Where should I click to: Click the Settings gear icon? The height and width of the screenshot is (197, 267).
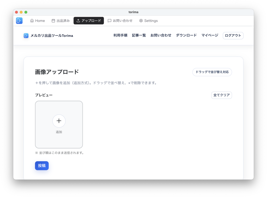(141, 21)
